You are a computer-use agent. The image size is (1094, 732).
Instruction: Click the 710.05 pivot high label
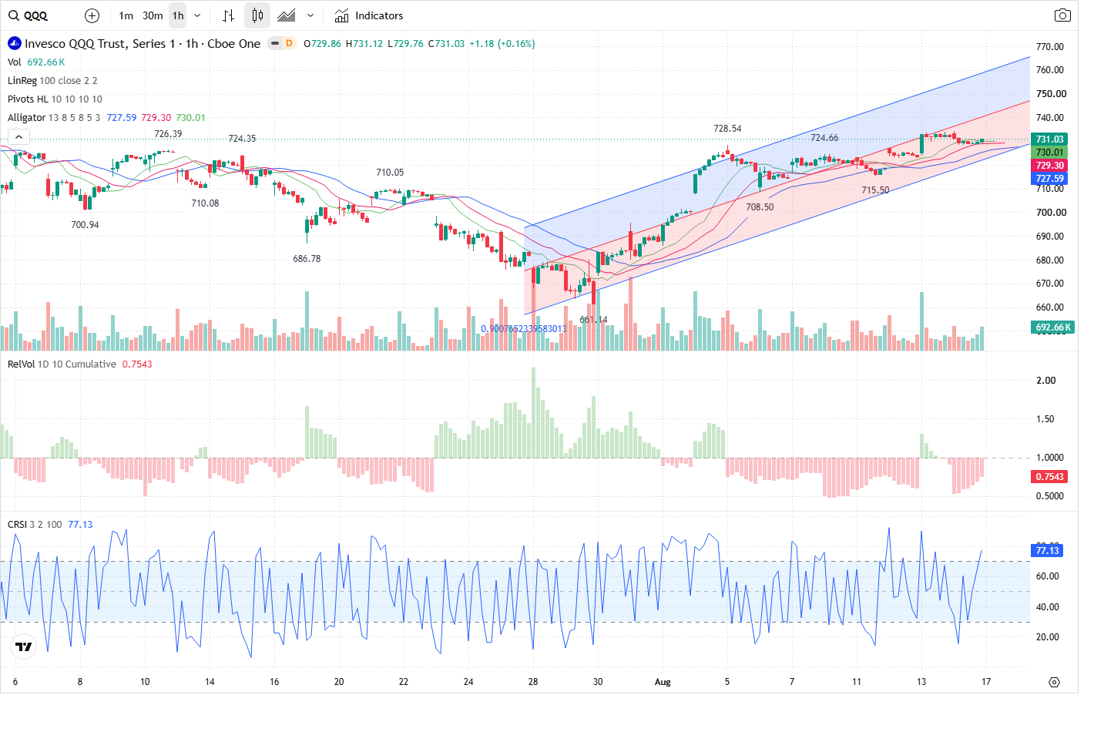pos(390,173)
